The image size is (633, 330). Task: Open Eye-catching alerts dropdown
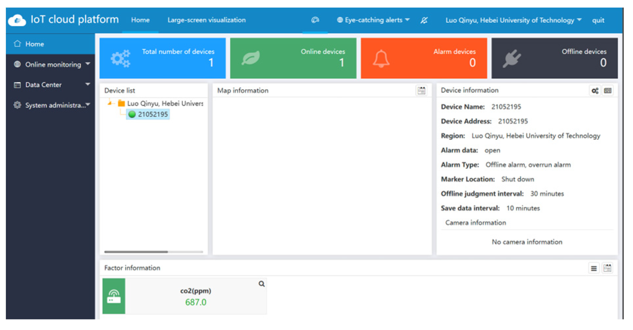pos(373,20)
